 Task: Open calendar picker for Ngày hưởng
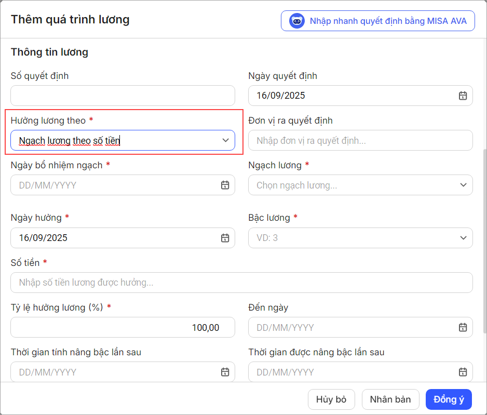coord(225,238)
